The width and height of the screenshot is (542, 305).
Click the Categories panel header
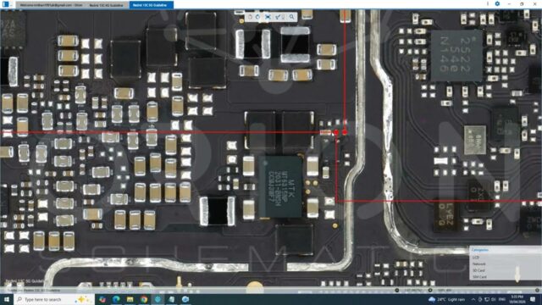pos(505,250)
